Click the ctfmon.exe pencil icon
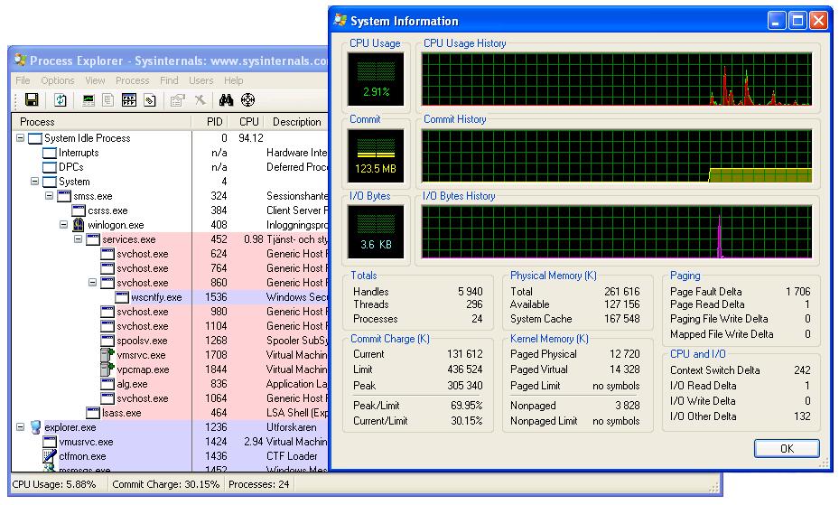The width and height of the screenshot is (839, 505). coord(50,456)
